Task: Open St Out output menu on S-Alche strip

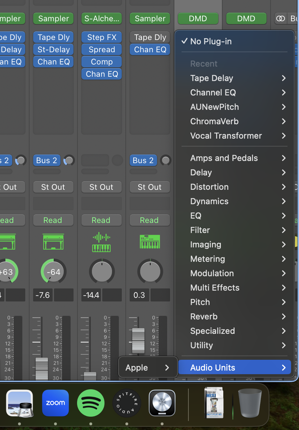Action: 102,187
